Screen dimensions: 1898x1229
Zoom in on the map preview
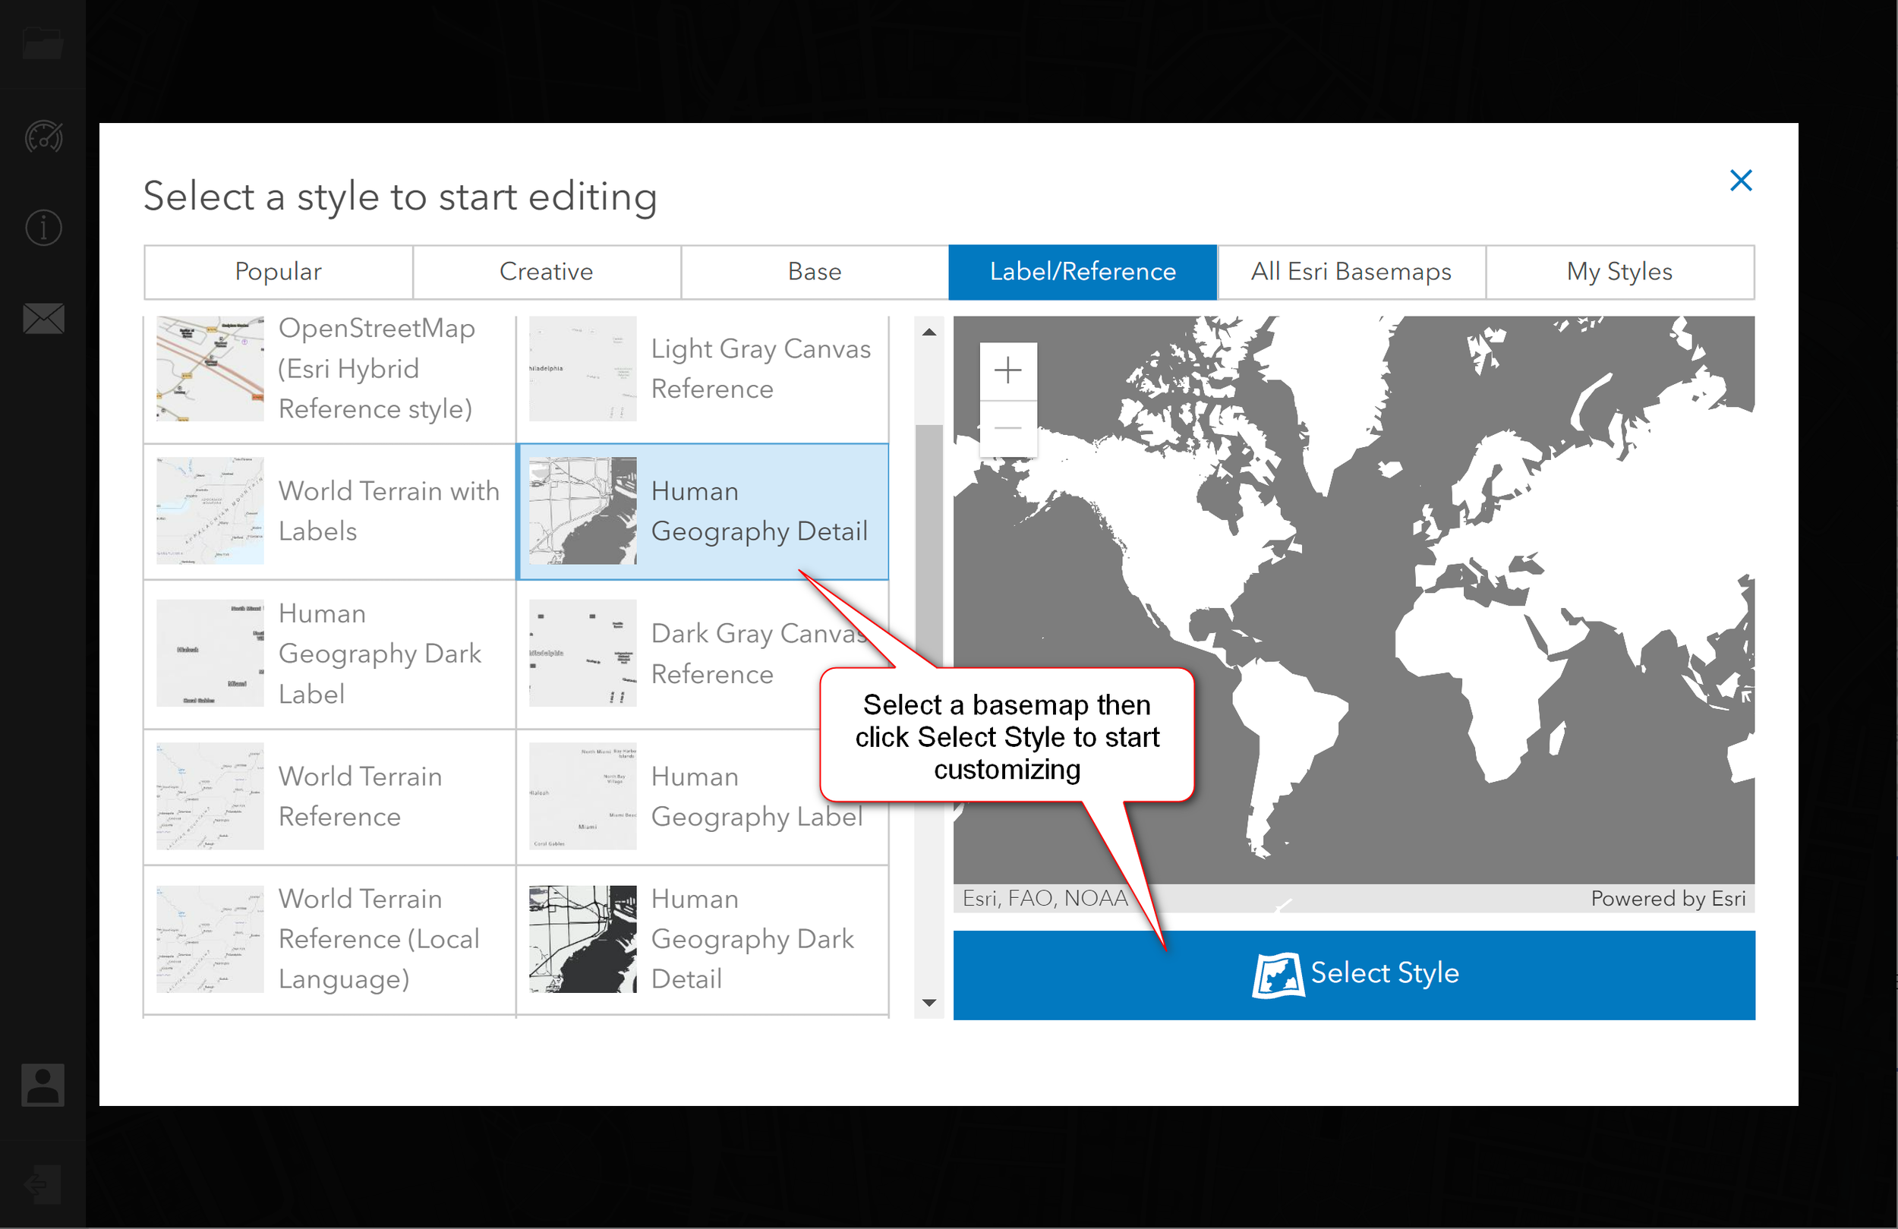pyautogui.click(x=1008, y=369)
